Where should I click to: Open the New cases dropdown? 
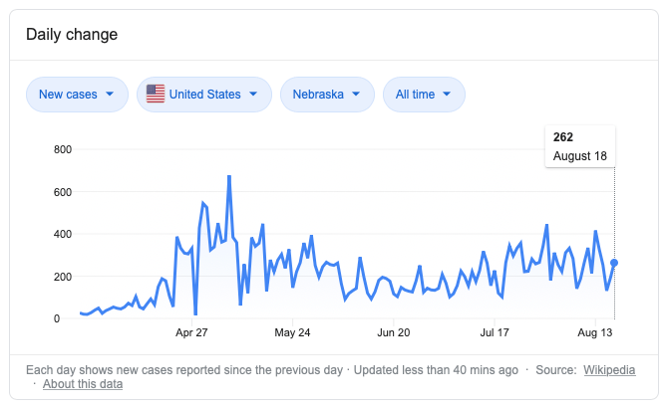[77, 95]
